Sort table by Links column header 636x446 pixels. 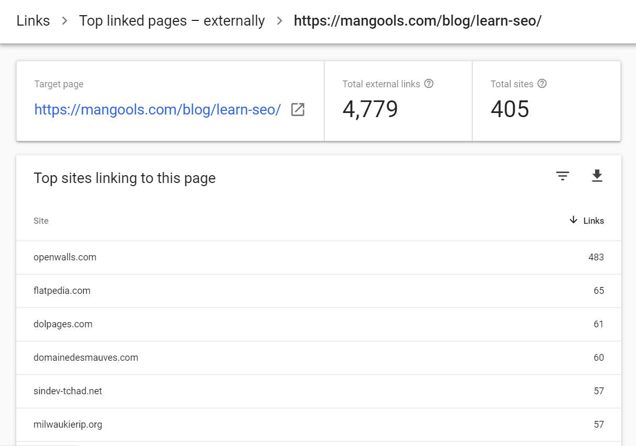593,221
